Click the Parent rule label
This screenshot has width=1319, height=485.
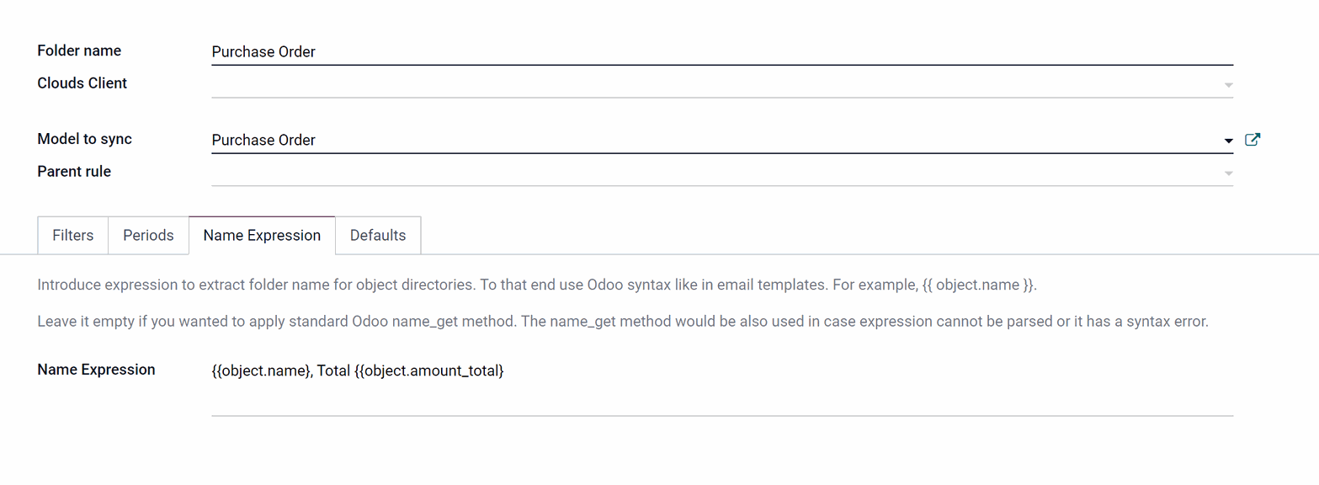point(74,172)
